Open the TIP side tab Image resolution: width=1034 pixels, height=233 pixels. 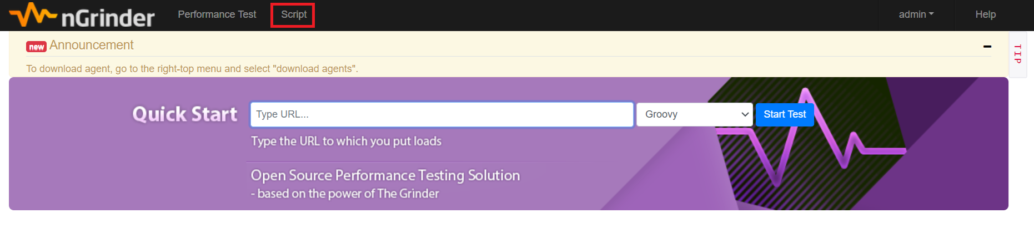[x=1017, y=54]
